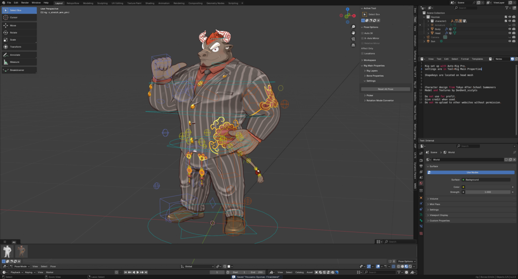Select the white pose thumbnail in asset shelf
The image size is (518, 279).
point(7,252)
